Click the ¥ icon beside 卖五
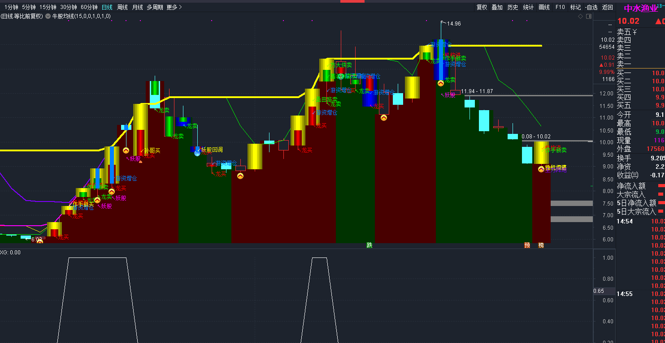Screen dimensions: 665x343 [635, 32]
